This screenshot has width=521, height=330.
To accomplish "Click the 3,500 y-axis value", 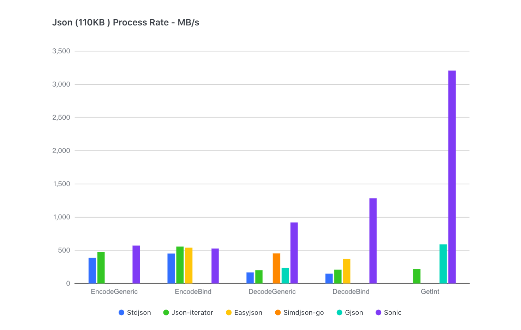I will (61, 51).
